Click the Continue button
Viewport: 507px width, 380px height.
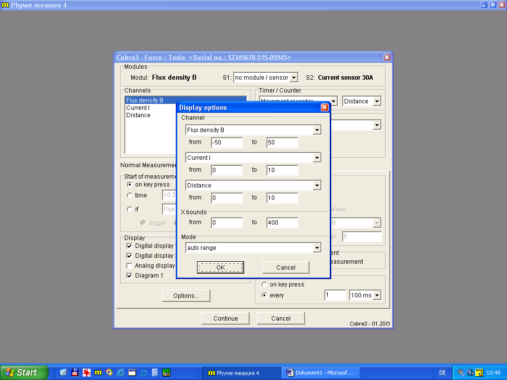[x=225, y=318]
